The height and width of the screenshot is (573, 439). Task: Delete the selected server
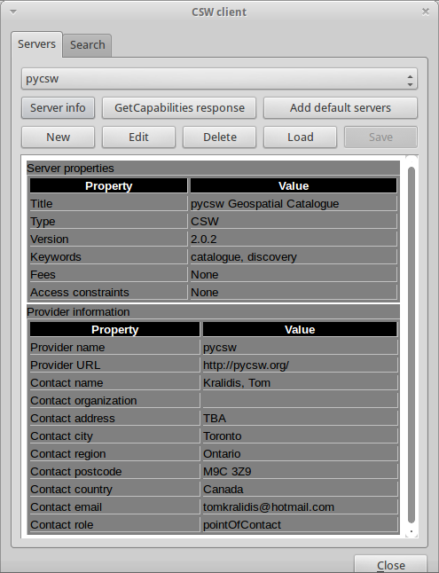click(x=219, y=137)
